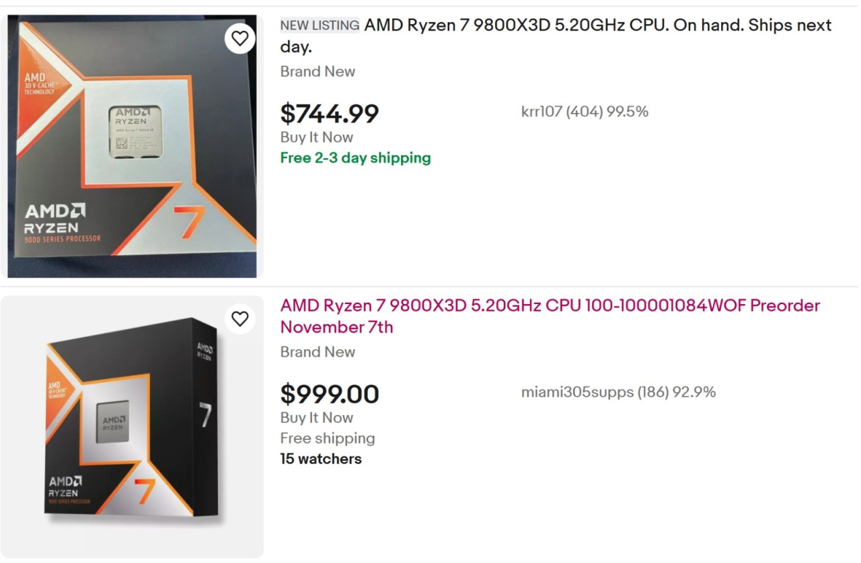This screenshot has width=861, height=563.
Task: Click 'Buy It Now' under $999.00
Action: (x=316, y=418)
